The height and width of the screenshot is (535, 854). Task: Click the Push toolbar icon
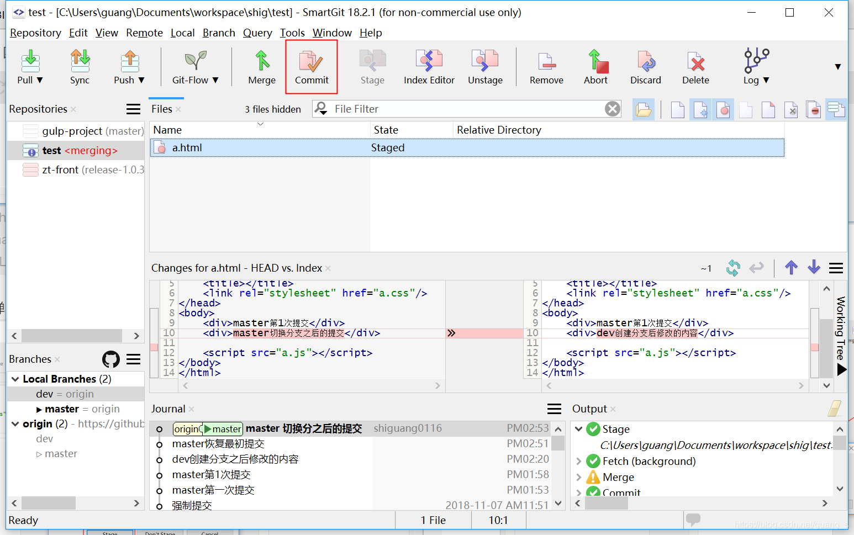pos(129,61)
